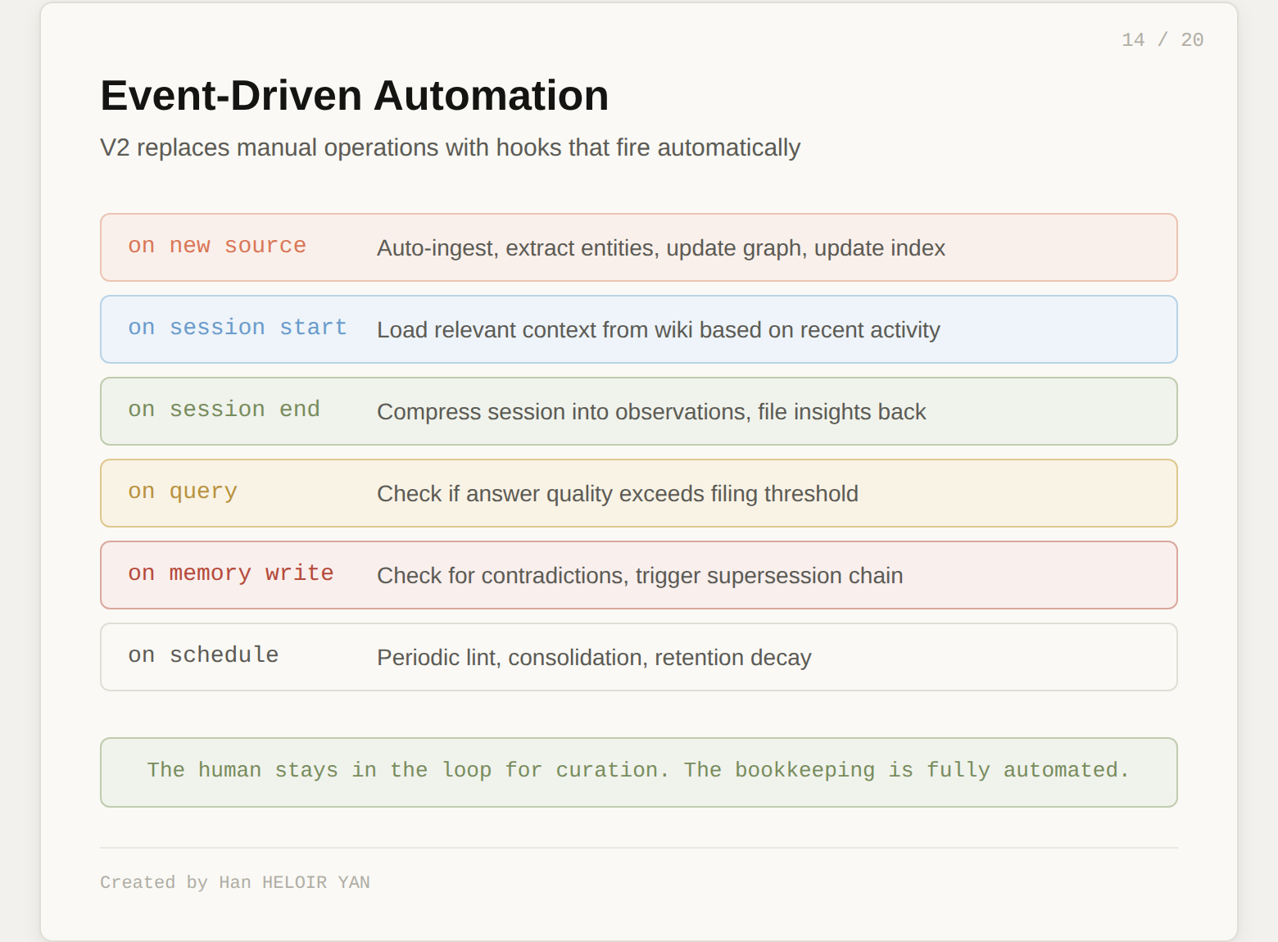The image size is (1278, 942).
Task: Select the 'on schedule' hook label
Action: pyautogui.click(x=203, y=655)
